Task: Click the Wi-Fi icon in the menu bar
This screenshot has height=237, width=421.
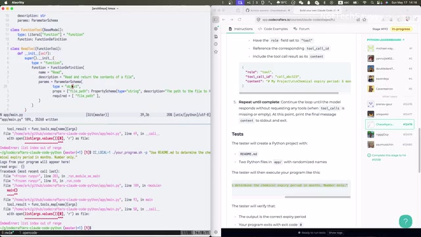Action: [x=364, y=3]
